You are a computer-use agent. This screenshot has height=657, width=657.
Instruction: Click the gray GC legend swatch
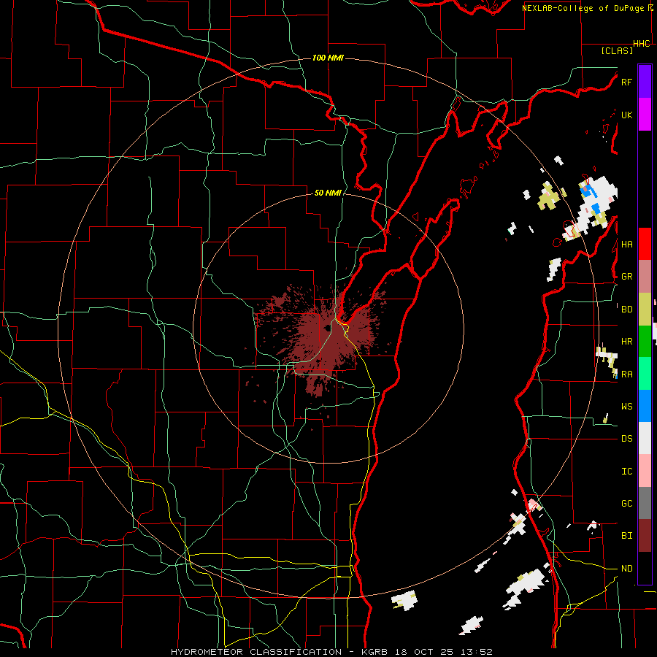[x=645, y=503]
